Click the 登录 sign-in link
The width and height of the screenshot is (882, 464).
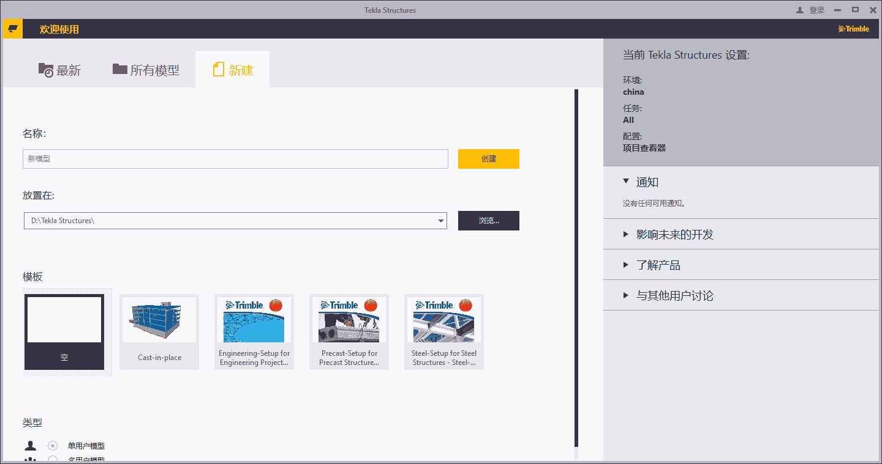tap(817, 10)
